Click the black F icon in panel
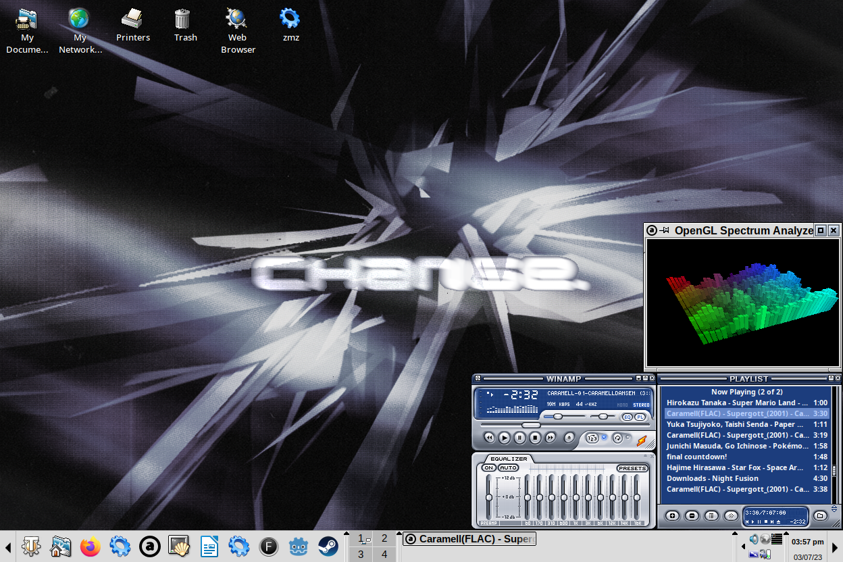Image resolution: width=843 pixels, height=562 pixels. [x=269, y=546]
